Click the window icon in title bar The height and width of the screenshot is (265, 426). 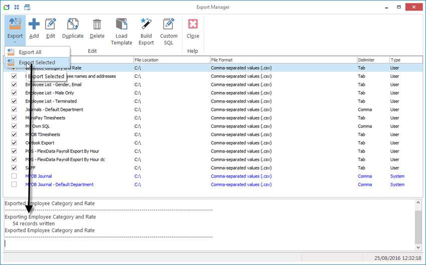click(27, 8)
